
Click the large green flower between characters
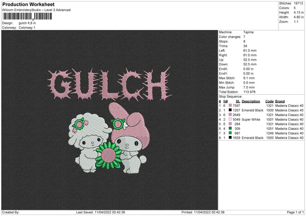109,156
